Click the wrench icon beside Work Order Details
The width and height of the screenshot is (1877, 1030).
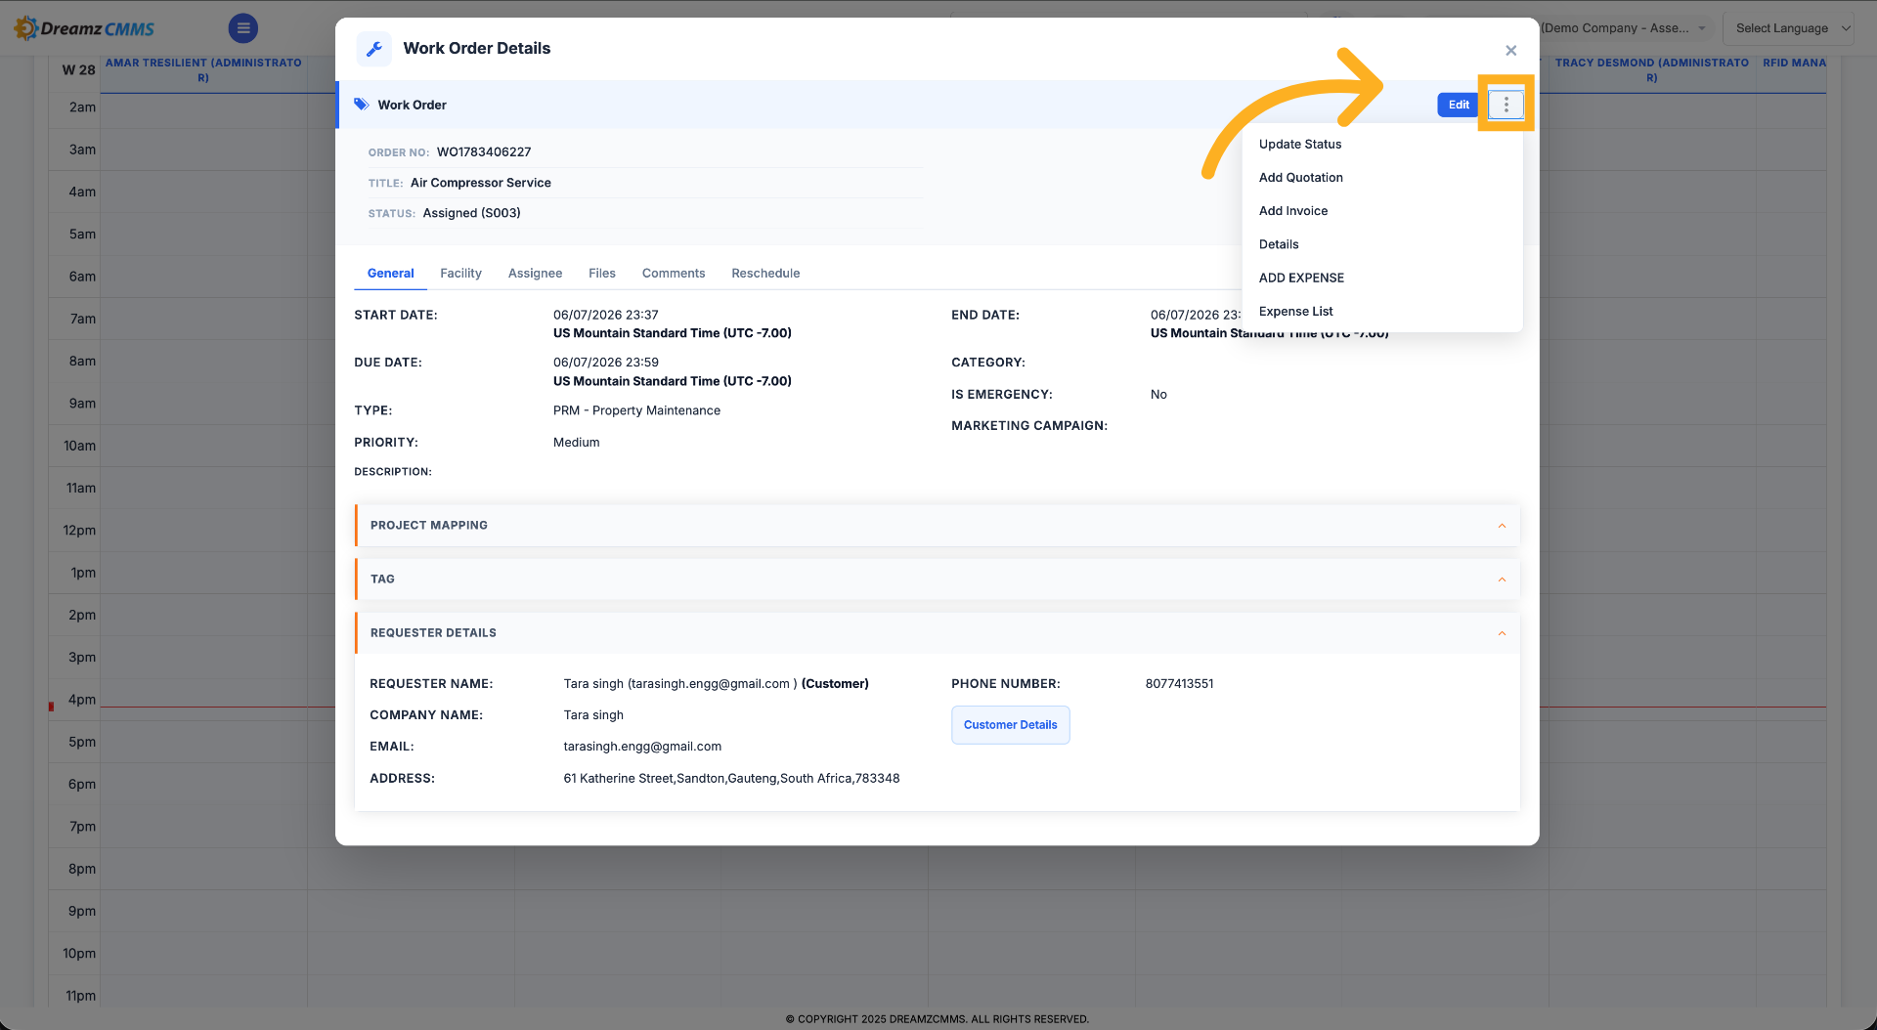pyautogui.click(x=373, y=49)
